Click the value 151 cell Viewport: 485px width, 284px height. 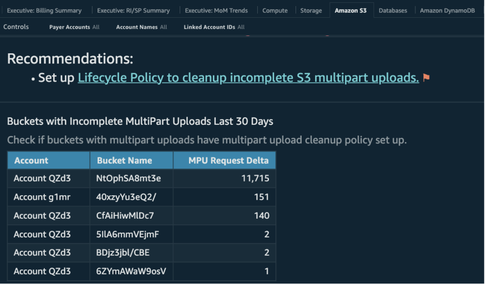click(x=225, y=197)
